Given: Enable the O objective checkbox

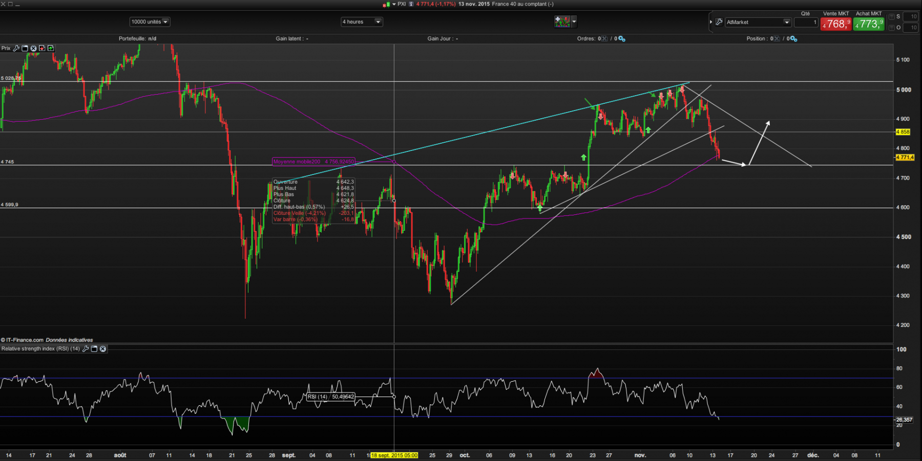Looking at the screenshot, I should pos(891,28).
